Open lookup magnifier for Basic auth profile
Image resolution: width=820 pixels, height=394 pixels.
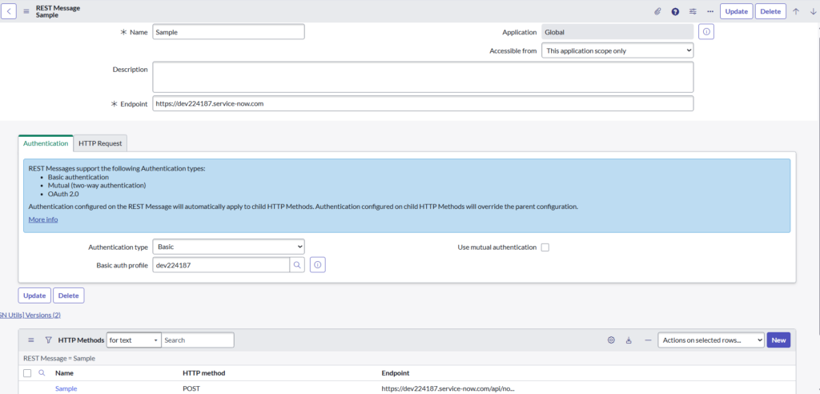coord(297,265)
